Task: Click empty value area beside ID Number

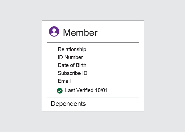Action: point(112,57)
